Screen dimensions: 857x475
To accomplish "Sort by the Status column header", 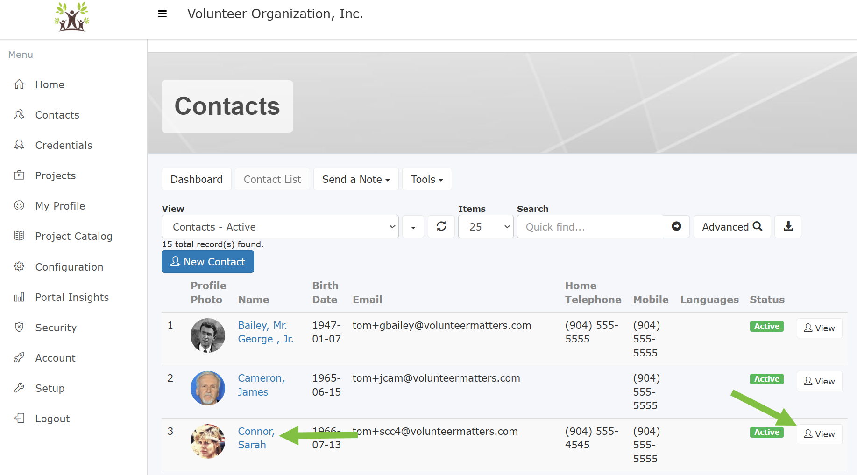I will pyautogui.click(x=767, y=300).
